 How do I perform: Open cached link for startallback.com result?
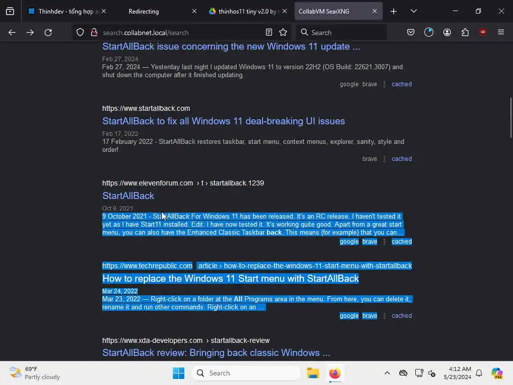click(x=401, y=159)
